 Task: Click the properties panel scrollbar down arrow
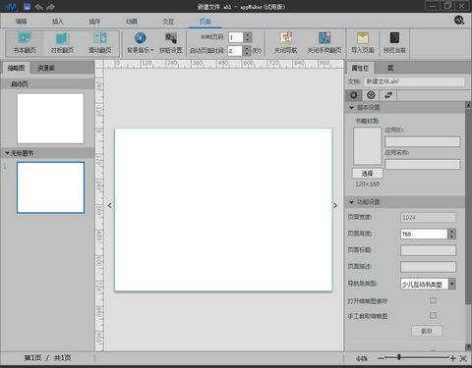click(468, 346)
